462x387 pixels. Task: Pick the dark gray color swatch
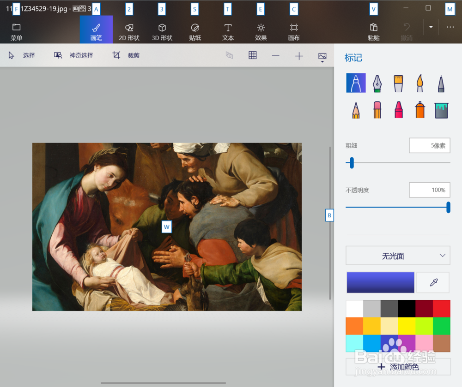tap(389, 309)
